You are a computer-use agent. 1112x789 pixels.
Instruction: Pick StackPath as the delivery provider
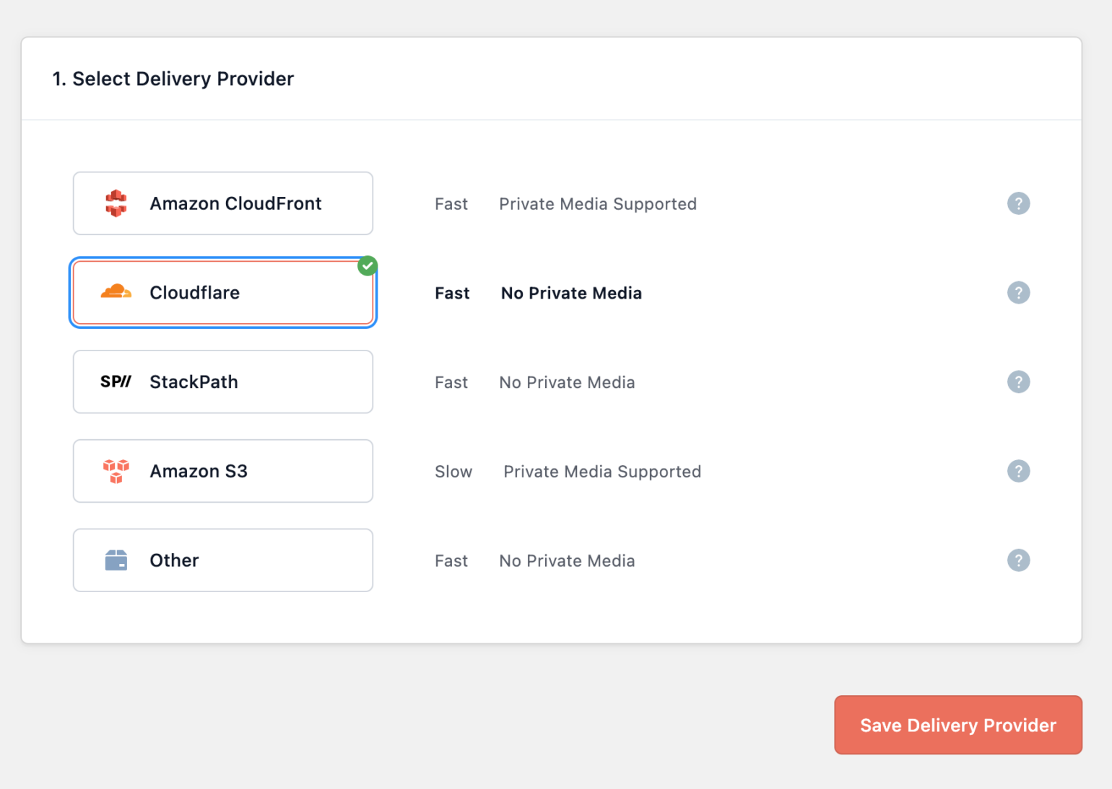(223, 382)
